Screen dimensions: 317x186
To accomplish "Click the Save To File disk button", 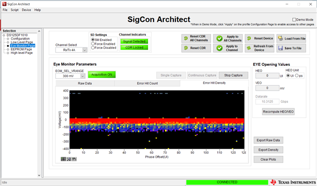I will tap(291, 48).
